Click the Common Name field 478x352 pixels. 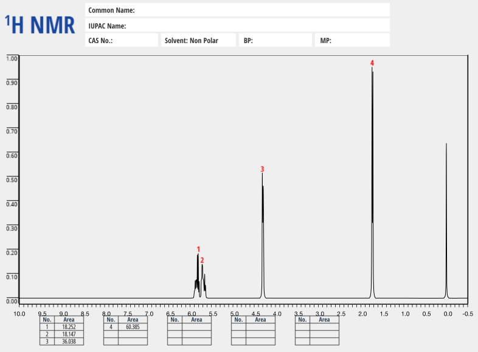click(237, 10)
